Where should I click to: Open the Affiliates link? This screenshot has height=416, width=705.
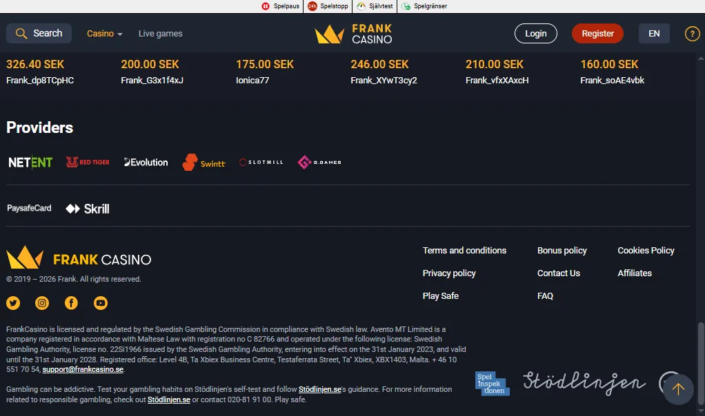[x=635, y=273]
